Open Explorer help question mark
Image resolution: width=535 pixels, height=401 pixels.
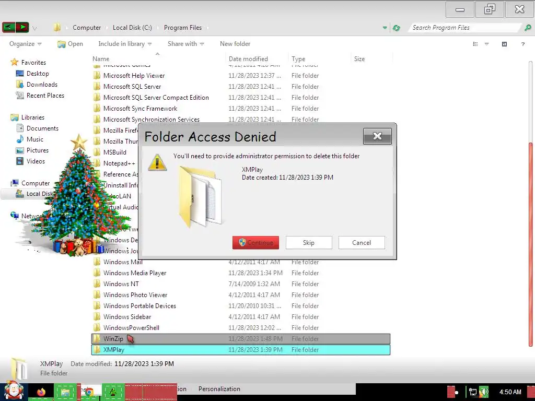(x=522, y=44)
